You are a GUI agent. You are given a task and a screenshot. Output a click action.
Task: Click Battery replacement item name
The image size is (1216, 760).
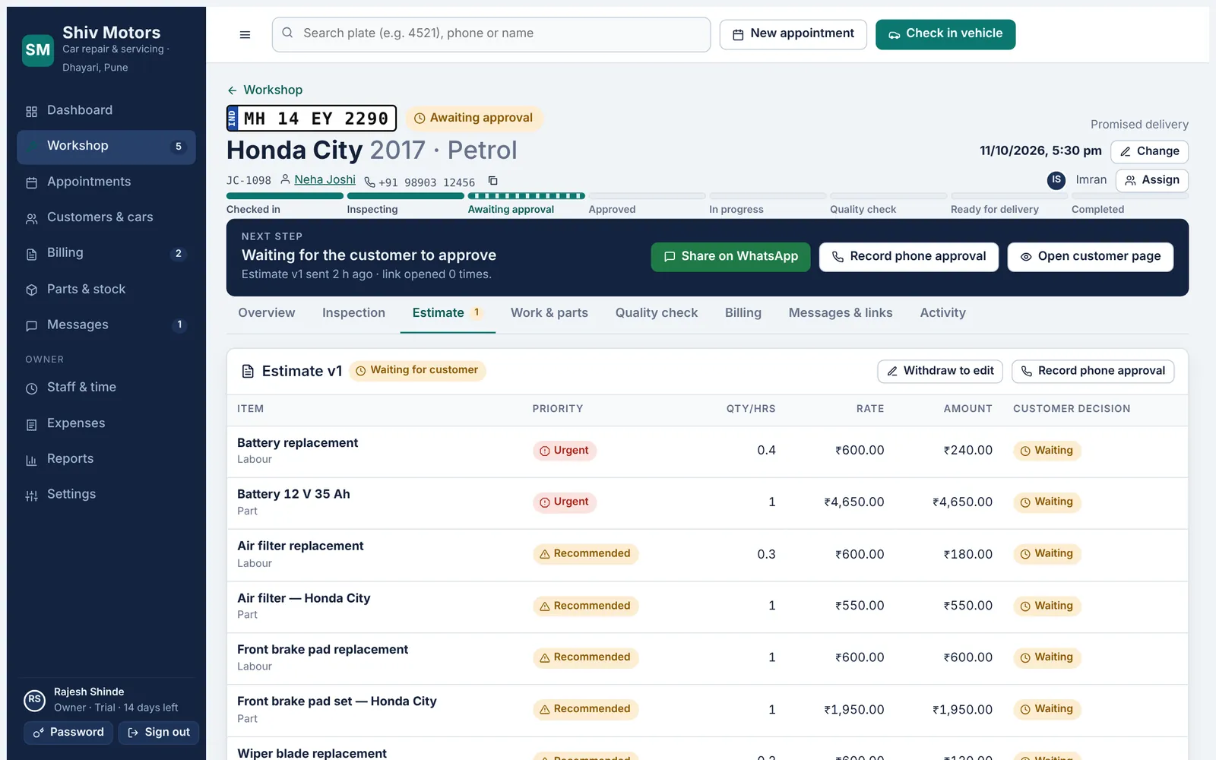click(x=297, y=443)
